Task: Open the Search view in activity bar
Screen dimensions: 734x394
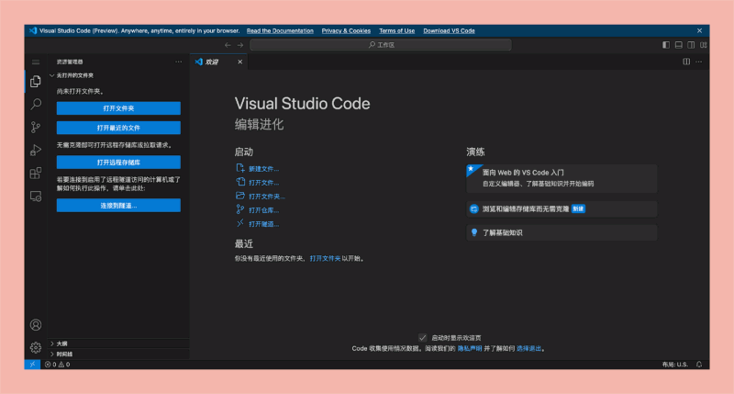Action: 36,104
